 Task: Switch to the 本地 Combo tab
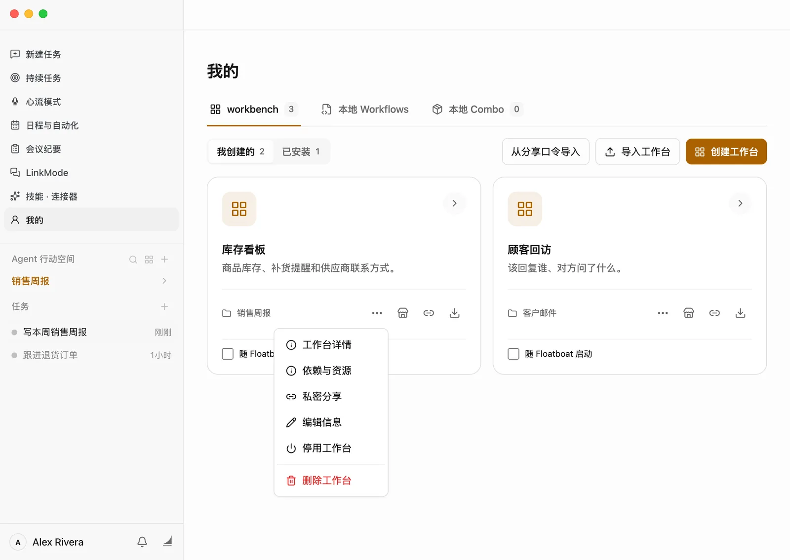[x=476, y=109]
